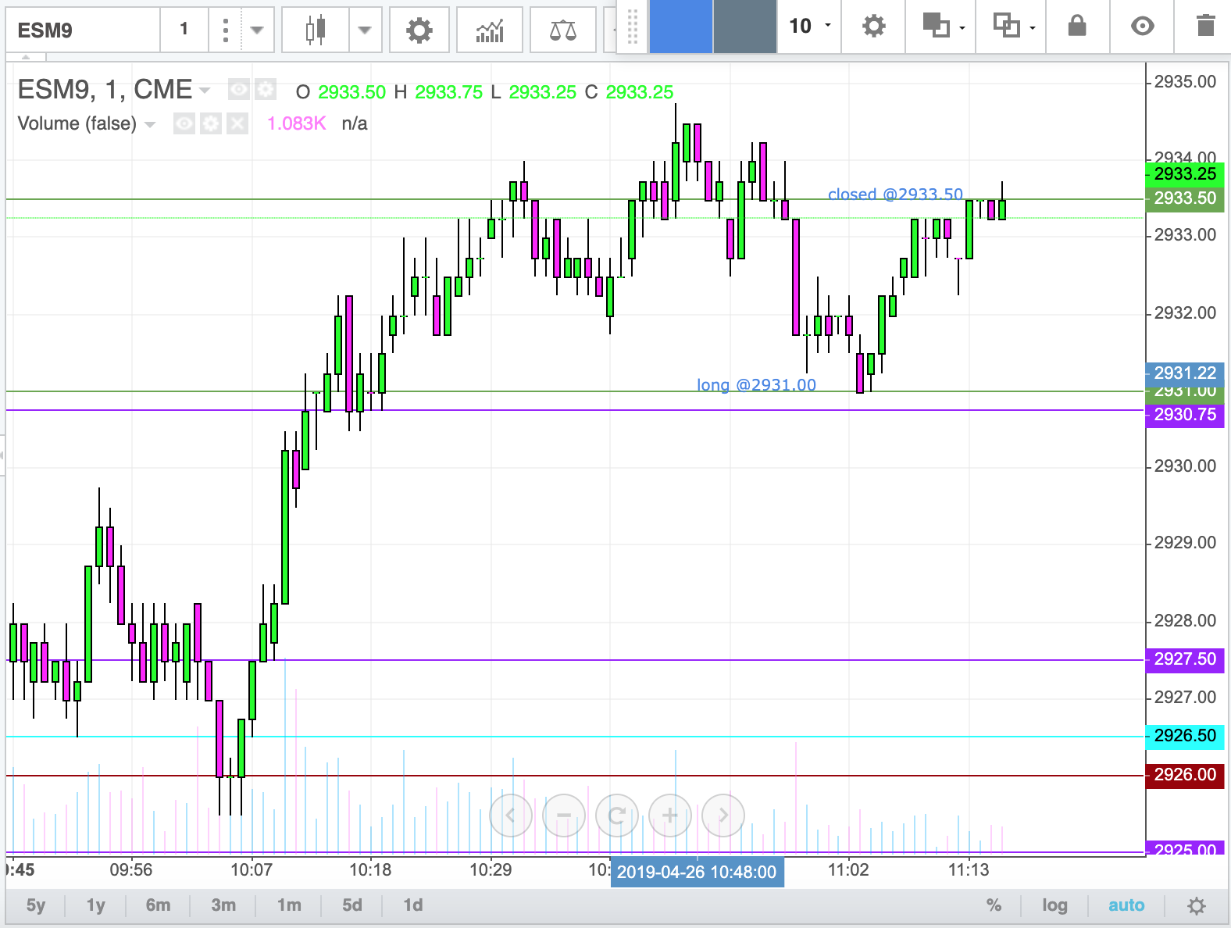This screenshot has height=928, width=1231.
Task: Toggle the log scale option
Action: click(1054, 905)
